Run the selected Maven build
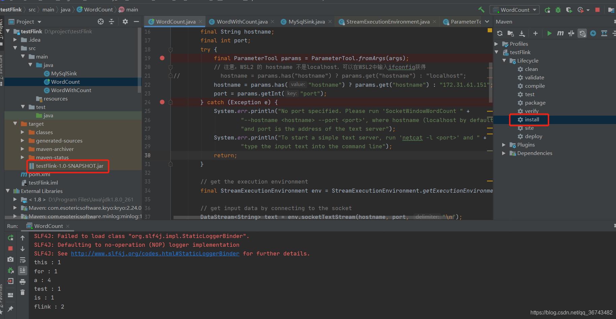The height and width of the screenshot is (319, 616). (x=549, y=33)
